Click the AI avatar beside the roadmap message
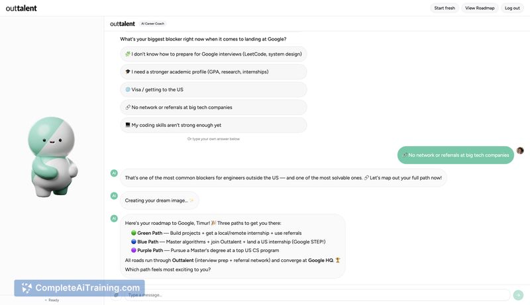The height and width of the screenshot is (305, 530). click(x=114, y=218)
